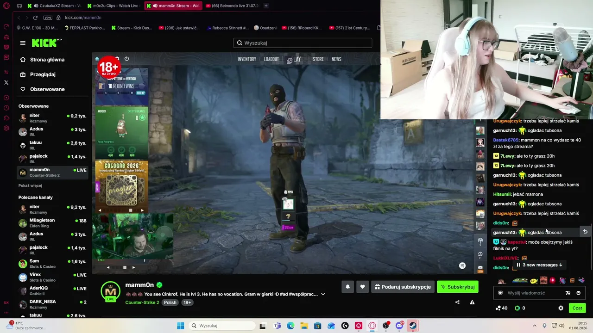Open Microsoft Teams from the taskbar
This screenshot has width=593, height=333.
[x=277, y=326]
